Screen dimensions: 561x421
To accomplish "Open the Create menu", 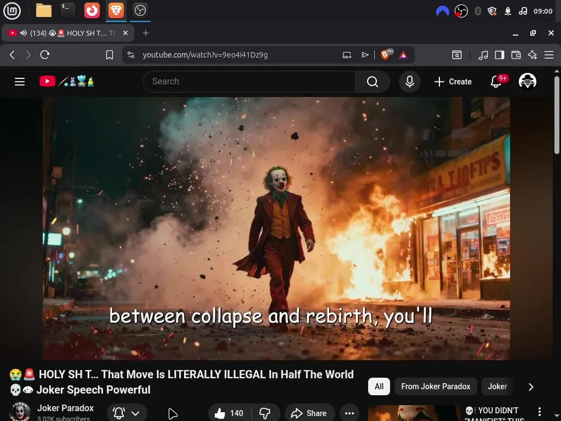I will pyautogui.click(x=453, y=82).
